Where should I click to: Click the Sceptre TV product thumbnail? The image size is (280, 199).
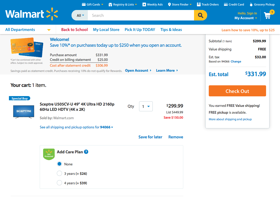click(24, 112)
